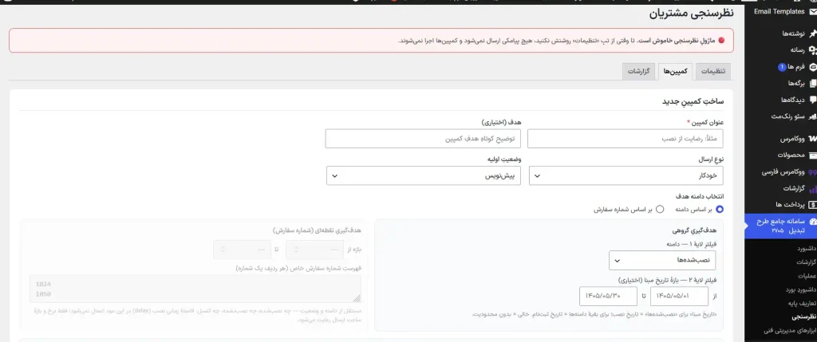Open the فیلتر لایهٔ ۱ dropdown showing نصب‌شده‌ها
This screenshot has width=817, height=342.
point(662,260)
